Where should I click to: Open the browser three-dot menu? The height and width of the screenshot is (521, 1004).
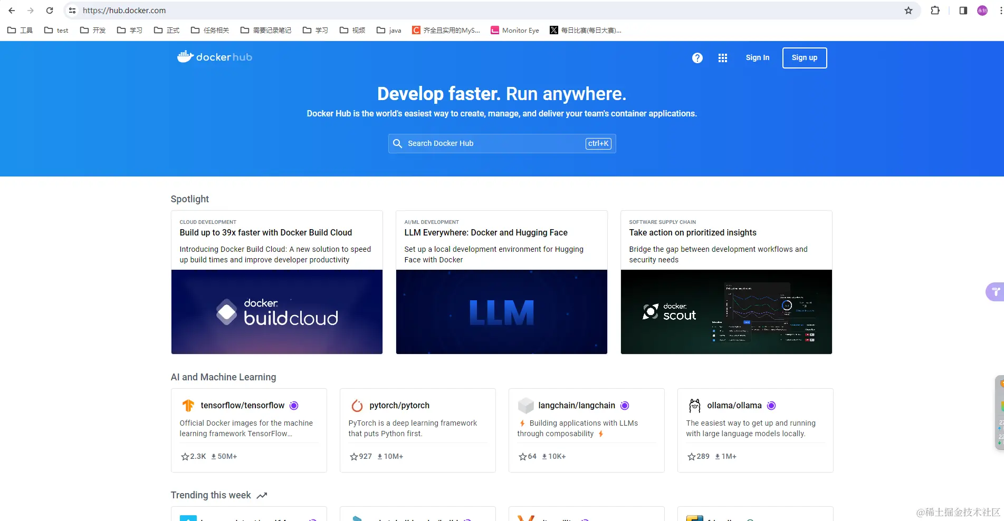1001,11
